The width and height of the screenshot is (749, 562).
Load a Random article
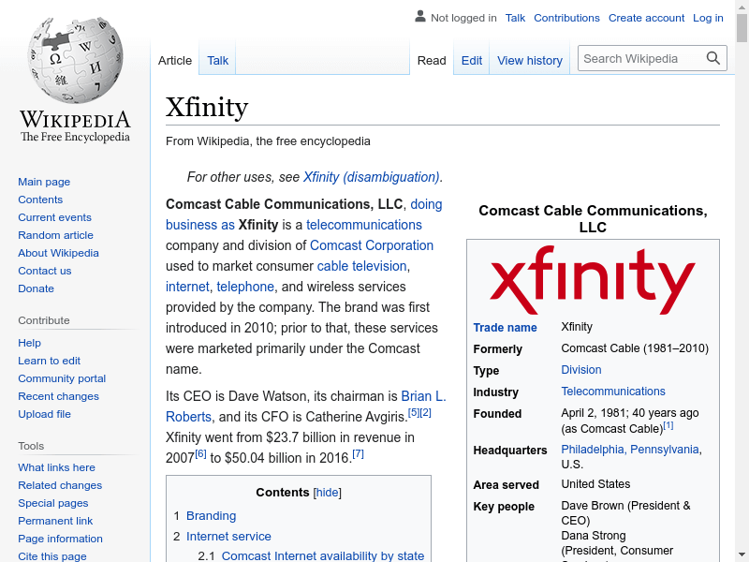(x=55, y=235)
